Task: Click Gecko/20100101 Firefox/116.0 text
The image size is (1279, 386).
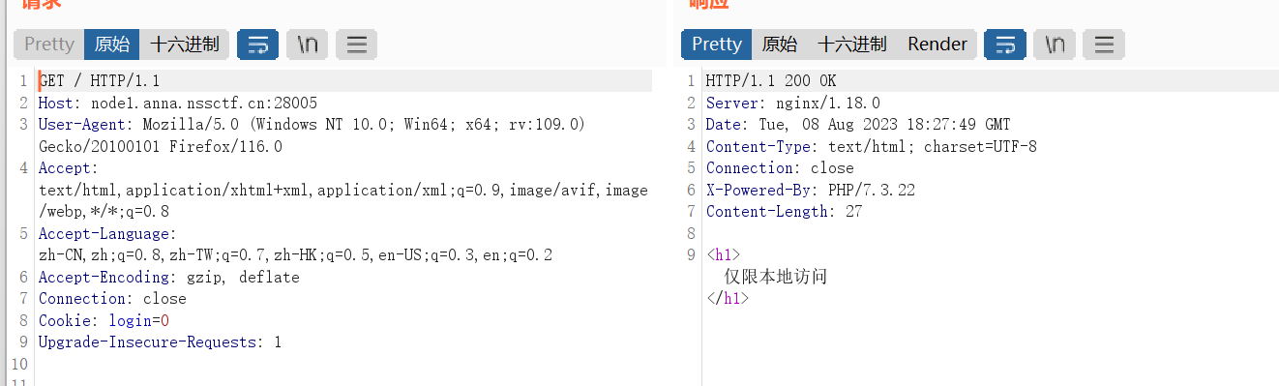Action: pyautogui.click(x=161, y=146)
